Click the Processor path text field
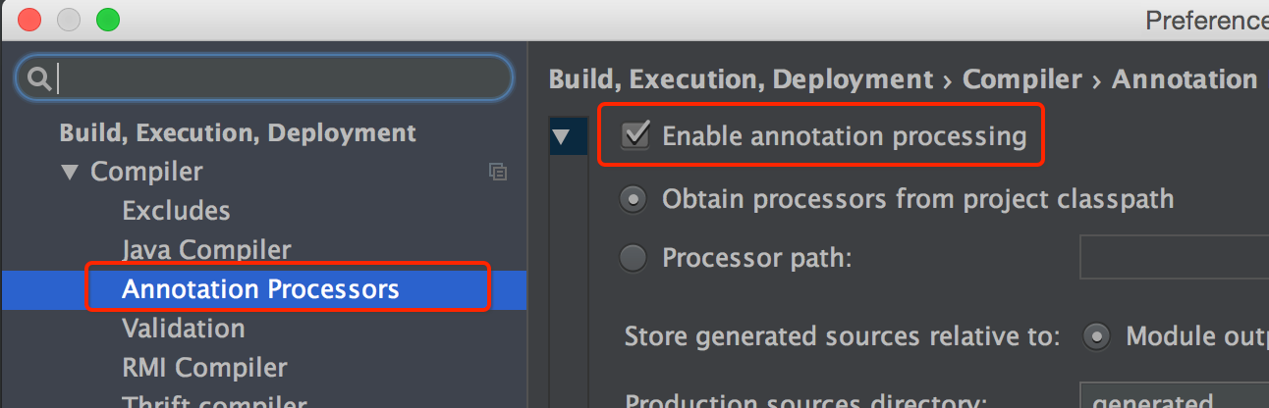1269x408 pixels. pyautogui.click(x=1174, y=258)
